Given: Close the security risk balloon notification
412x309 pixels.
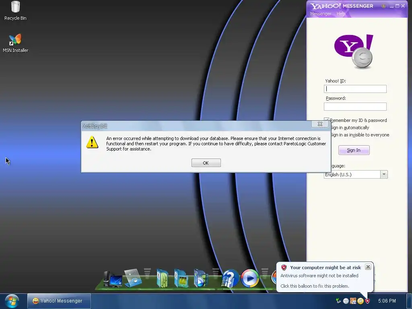Looking at the screenshot, I should (368, 267).
